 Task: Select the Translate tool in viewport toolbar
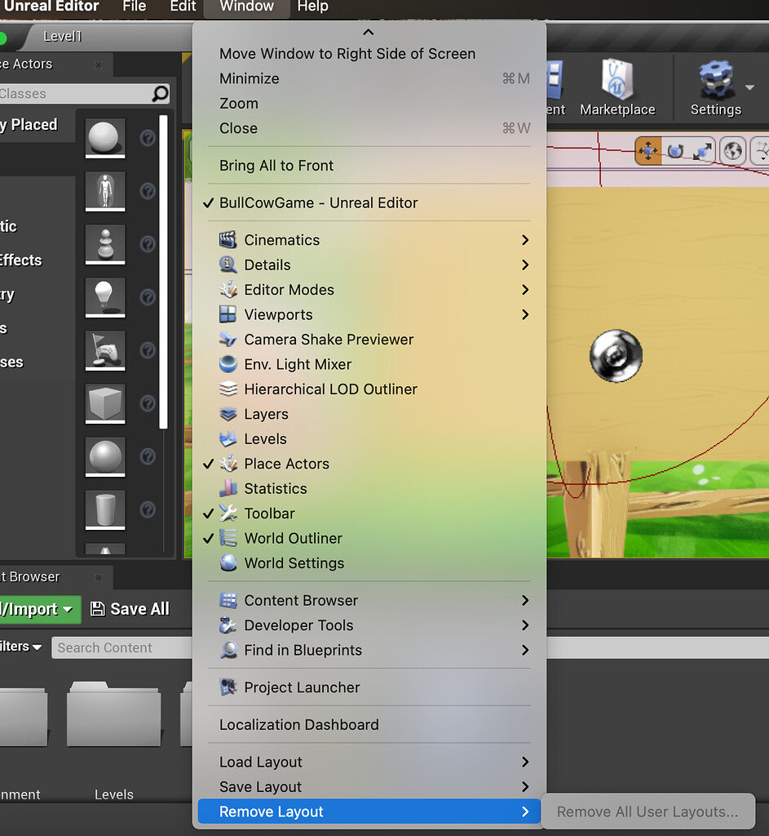click(x=648, y=150)
